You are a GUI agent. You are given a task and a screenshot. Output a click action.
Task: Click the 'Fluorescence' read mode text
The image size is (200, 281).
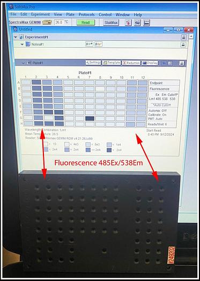click(160, 89)
